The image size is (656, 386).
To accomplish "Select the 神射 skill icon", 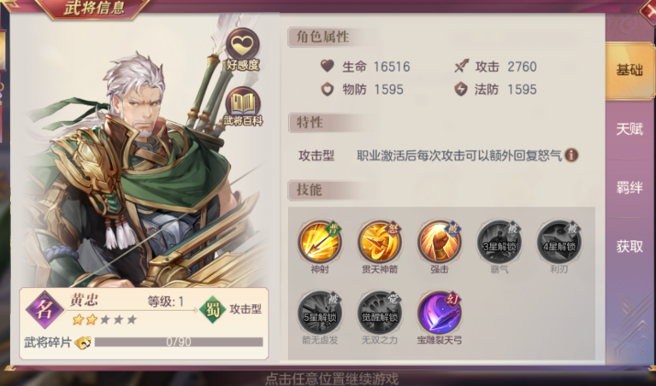I will tap(320, 242).
